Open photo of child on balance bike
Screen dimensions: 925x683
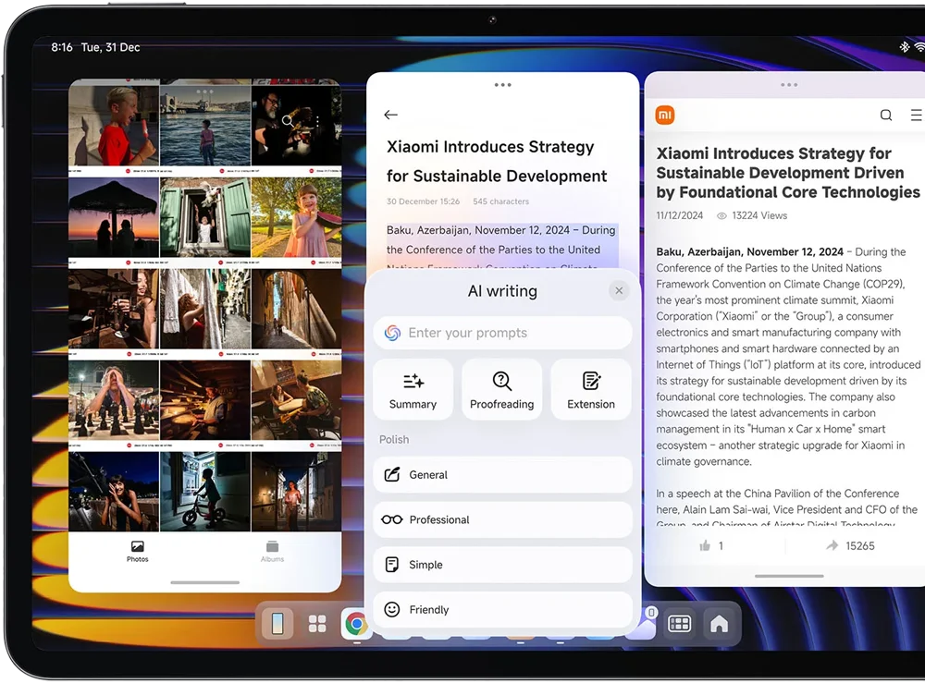pos(205,492)
